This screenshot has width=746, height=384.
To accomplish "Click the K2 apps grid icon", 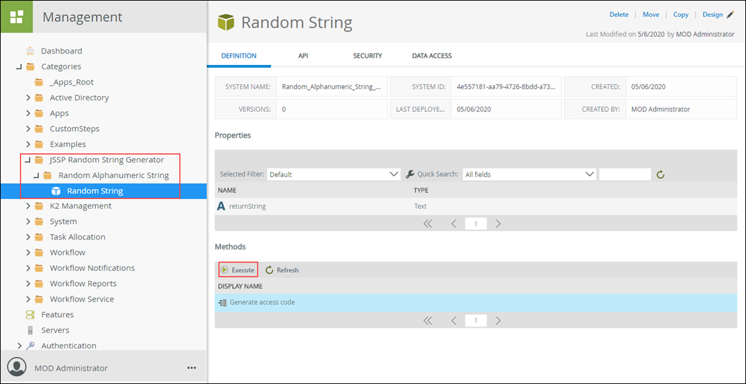I will (x=16, y=17).
